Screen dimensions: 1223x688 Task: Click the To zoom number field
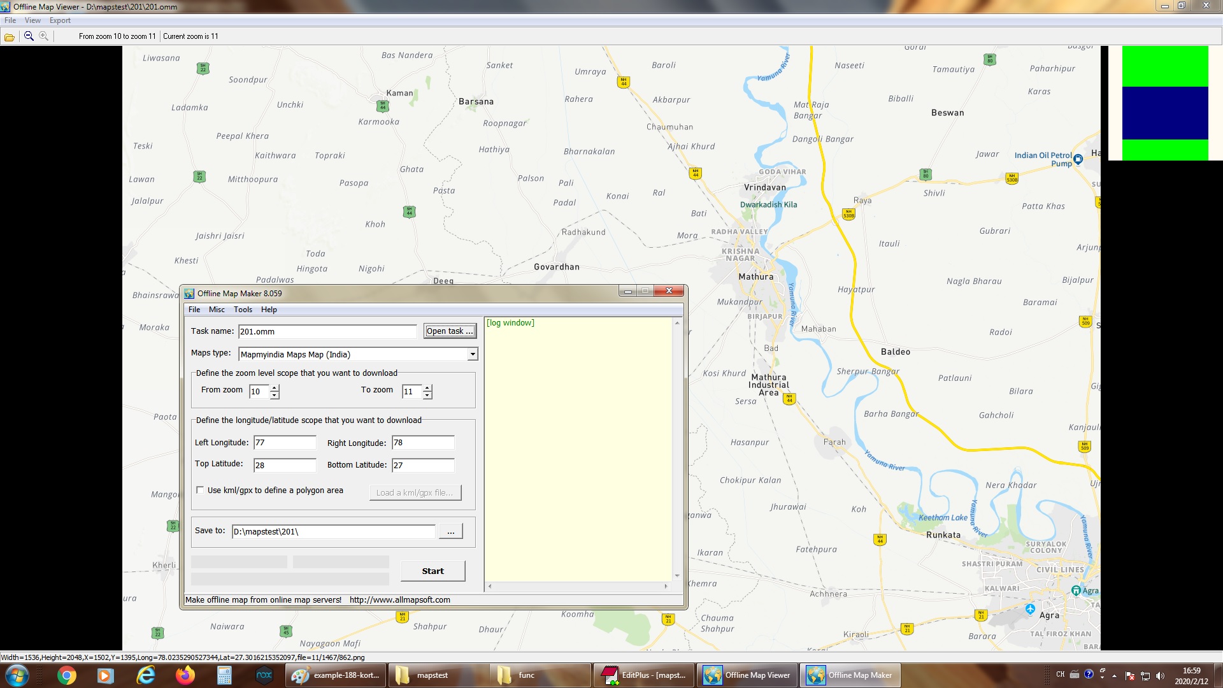pos(413,392)
